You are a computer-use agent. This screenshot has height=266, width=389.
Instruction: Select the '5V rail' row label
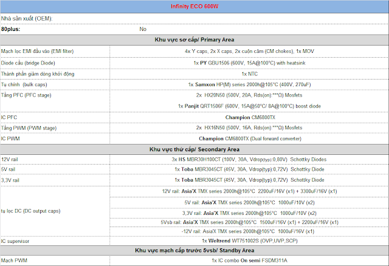(x=8, y=169)
